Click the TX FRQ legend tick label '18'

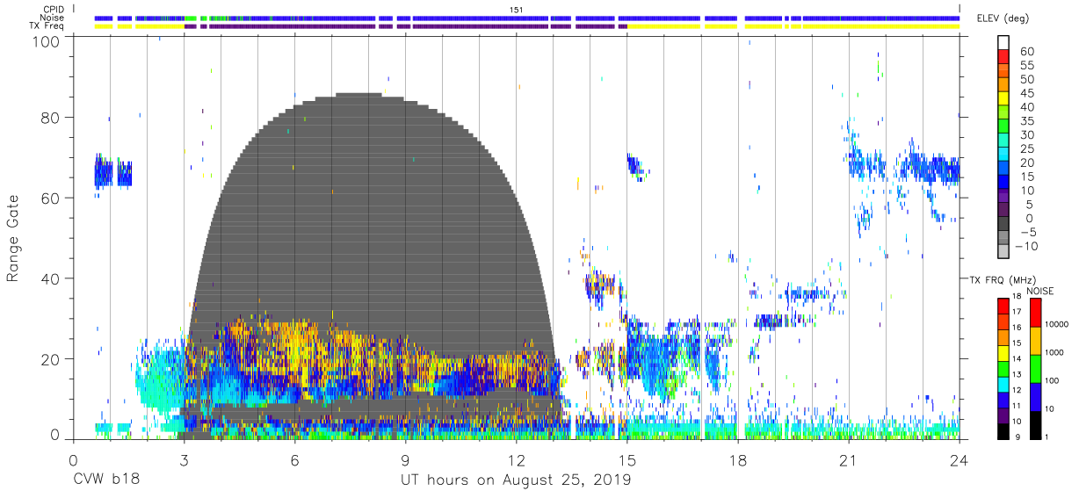(1017, 298)
